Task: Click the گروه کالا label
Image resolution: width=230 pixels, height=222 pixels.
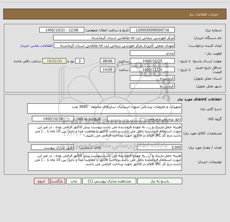Action: [214, 119]
